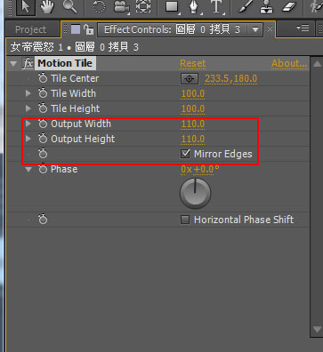The height and width of the screenshot is (352, 323).
Task: Click the layer color label square
Action: tap(76, 29)
